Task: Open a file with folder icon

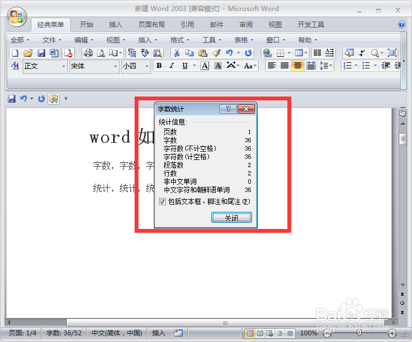Action: click(x=28, y=53)
